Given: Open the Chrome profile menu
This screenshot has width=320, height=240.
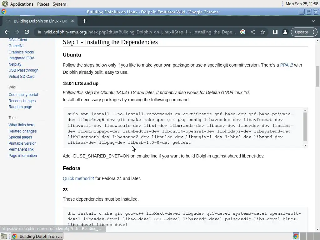Looking at the screenshot, I should click(x=285, y=32).
